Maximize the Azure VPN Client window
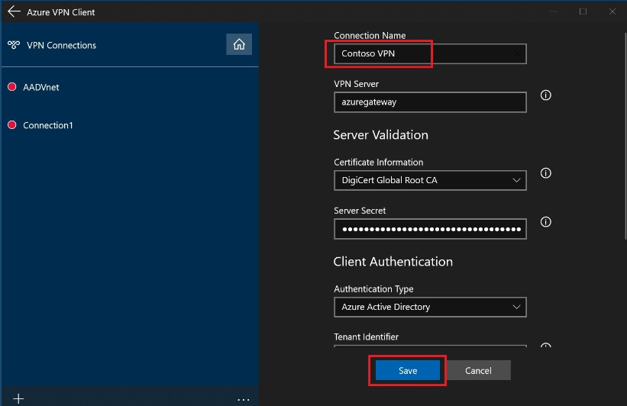627x406 pixels. tap(583, 11)
